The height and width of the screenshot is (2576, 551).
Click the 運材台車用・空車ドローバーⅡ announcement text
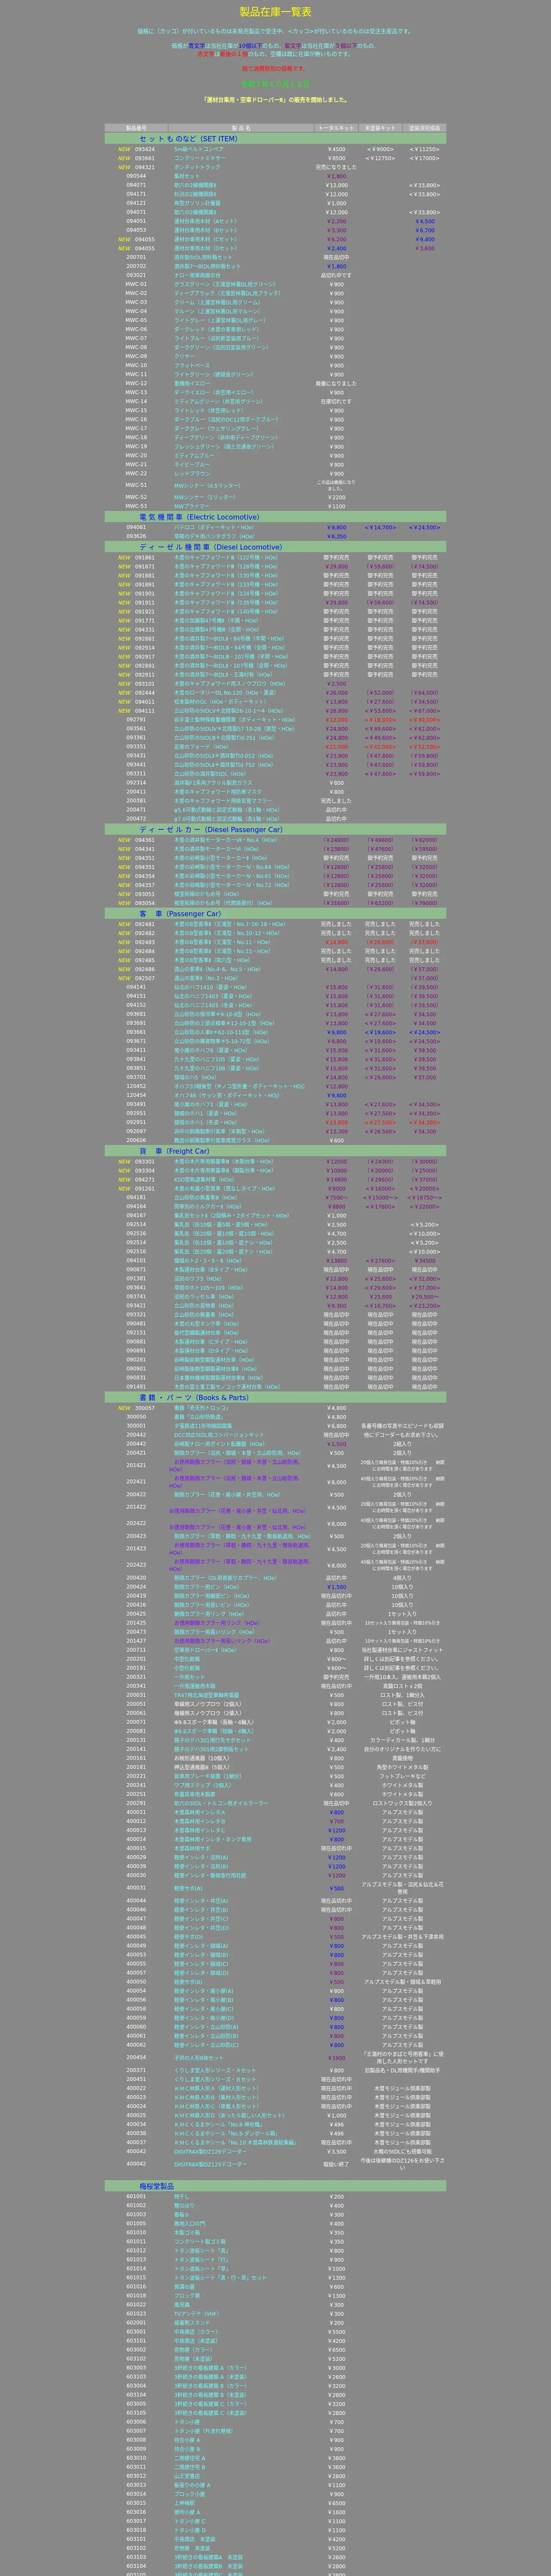275,100
